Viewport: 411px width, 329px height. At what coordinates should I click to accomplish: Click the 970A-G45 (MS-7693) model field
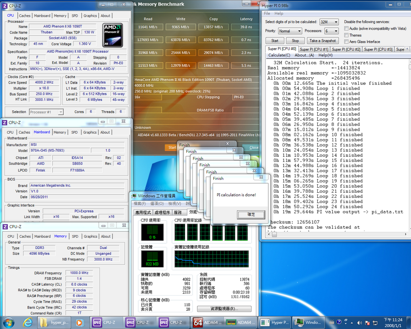coord(60,150)
